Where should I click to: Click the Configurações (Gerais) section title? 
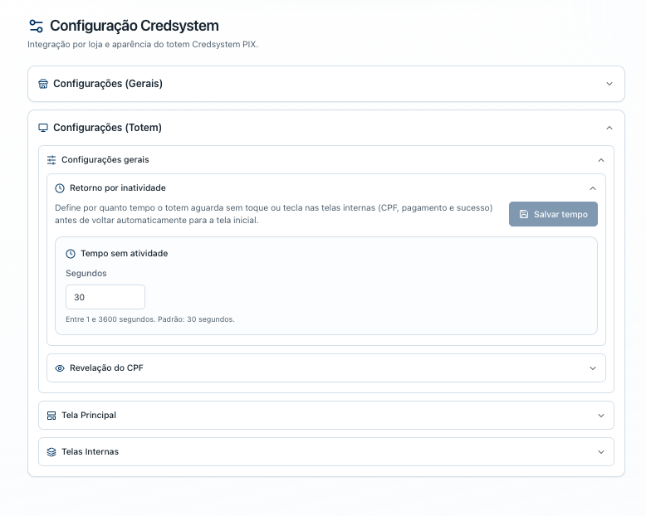tap(108, 84)
